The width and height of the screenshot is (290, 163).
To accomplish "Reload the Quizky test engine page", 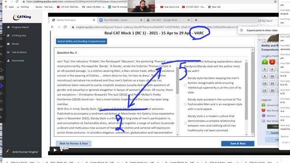I will pos(65,27).
